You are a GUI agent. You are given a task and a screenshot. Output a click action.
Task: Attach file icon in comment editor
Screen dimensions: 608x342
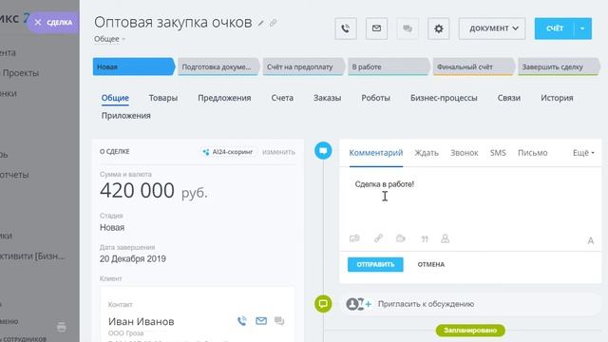click(x=354, y=238)
